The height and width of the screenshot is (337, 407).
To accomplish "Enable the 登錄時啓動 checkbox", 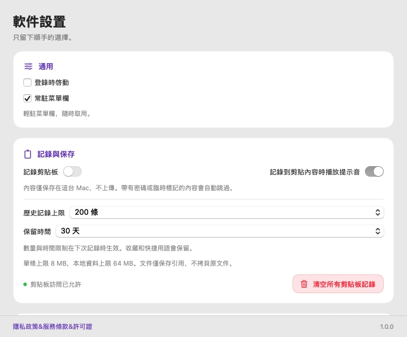I will coord(27,82).
